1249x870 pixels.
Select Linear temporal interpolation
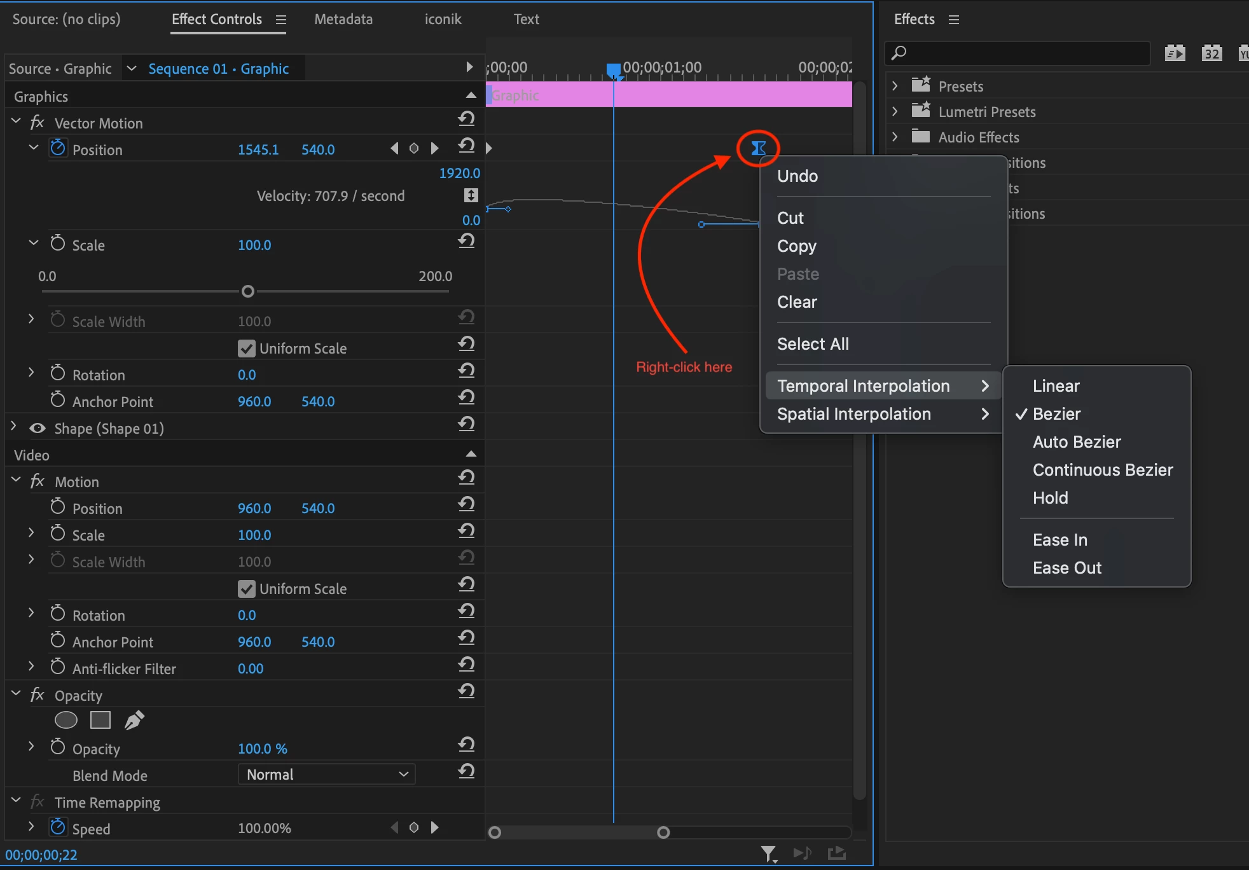point(1056,386)
